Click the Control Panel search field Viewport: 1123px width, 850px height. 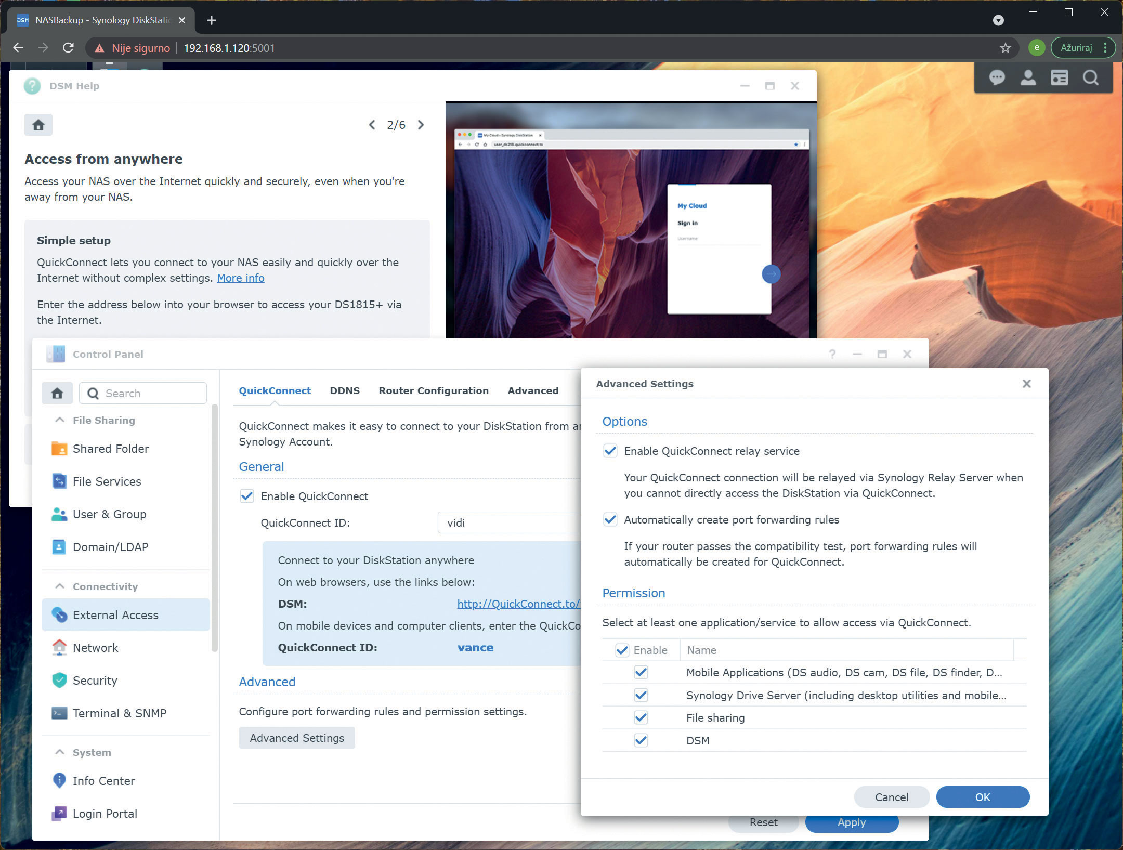tap(151, 394)
